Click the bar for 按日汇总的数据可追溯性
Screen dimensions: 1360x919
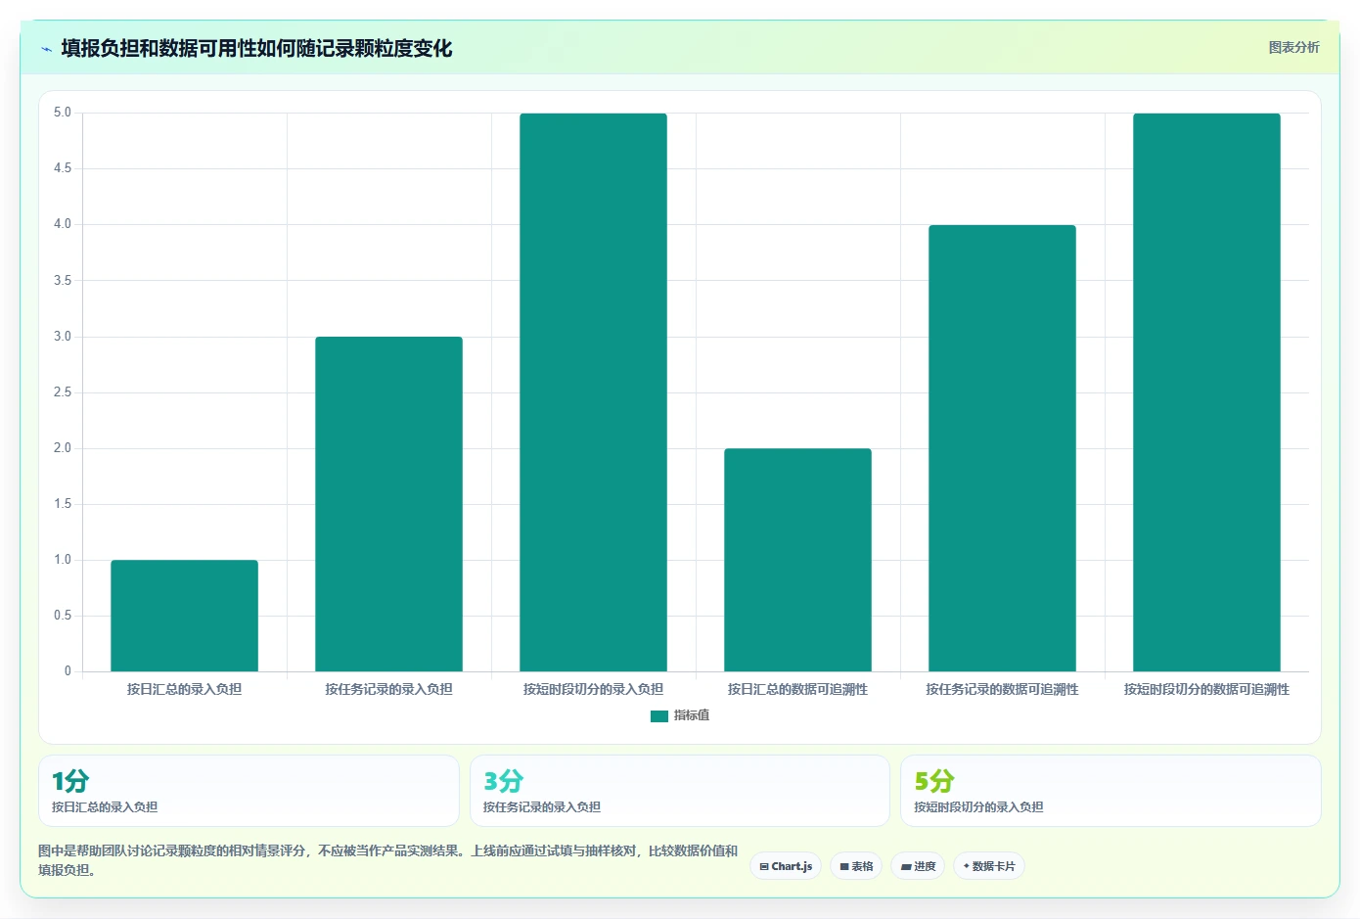click(x=797, y=560)
